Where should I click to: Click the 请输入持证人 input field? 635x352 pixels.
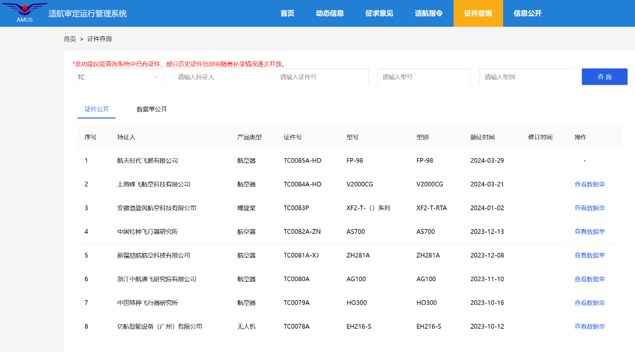220,77
